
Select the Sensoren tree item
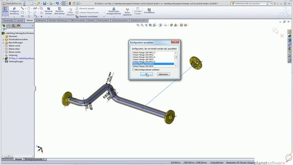pyautogui.click(x=13, y=36)
